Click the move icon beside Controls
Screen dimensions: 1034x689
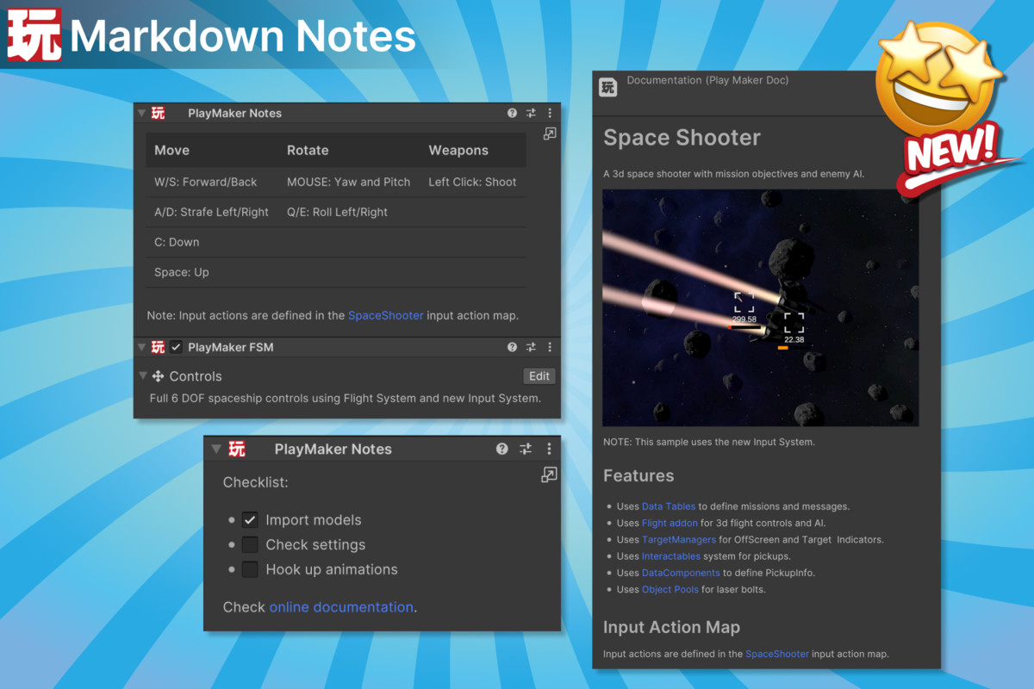click(x=159, y=376)
